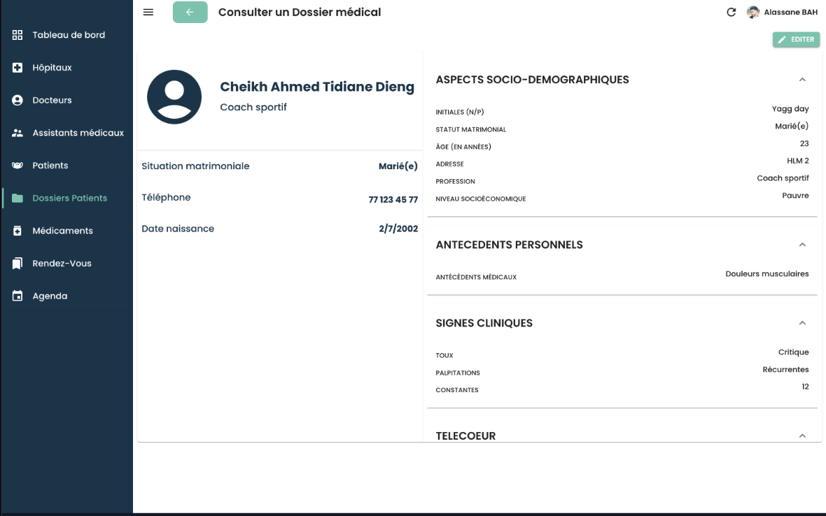This screenshot has height=516, width=826.
Task: Click the patient name Cheikh Ahmed Tidiane Dieng
Action: pos(316,87)
